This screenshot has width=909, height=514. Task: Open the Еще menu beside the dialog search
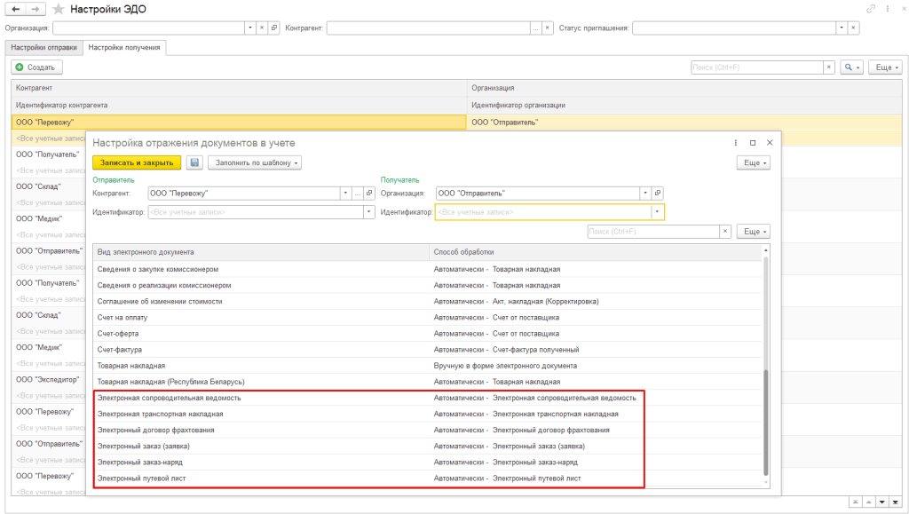coord(754,231)
